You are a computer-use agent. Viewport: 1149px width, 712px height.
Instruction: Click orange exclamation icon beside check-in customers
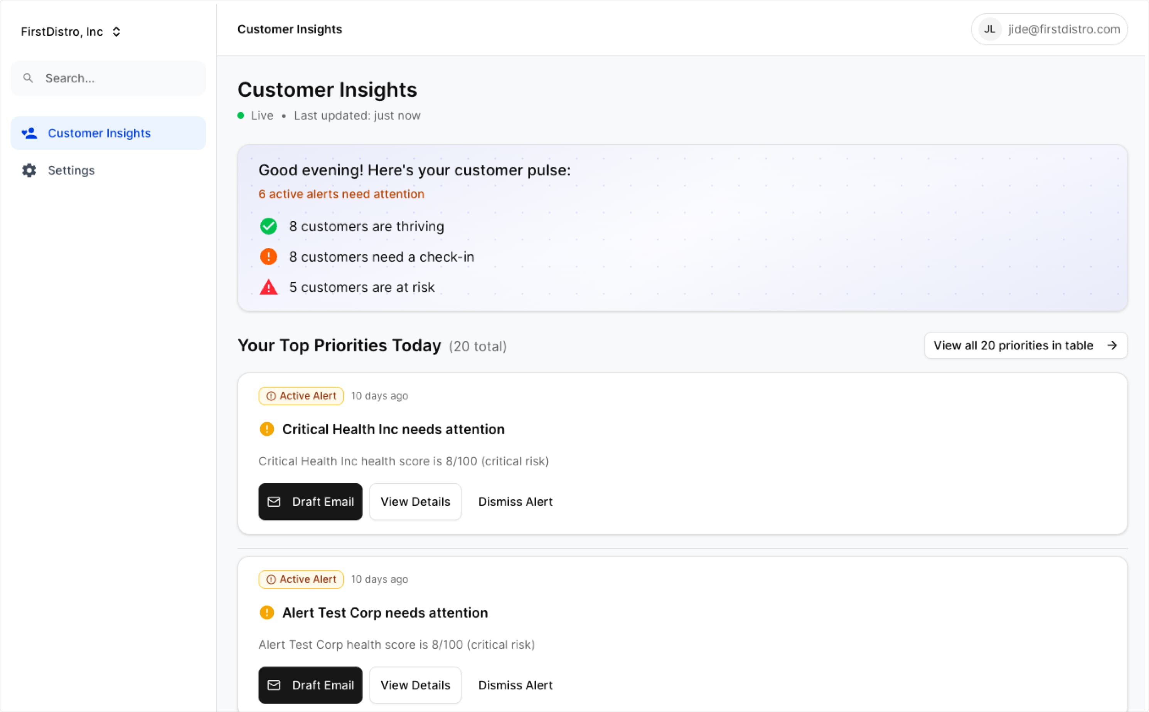269,257
